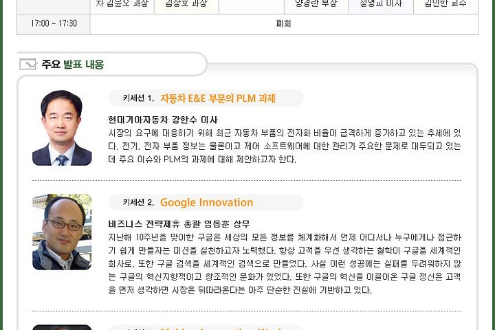This screenshot has height=330, width=495.
Task: Click the Google Innovation description paragraph
Action: click(285, 263)
